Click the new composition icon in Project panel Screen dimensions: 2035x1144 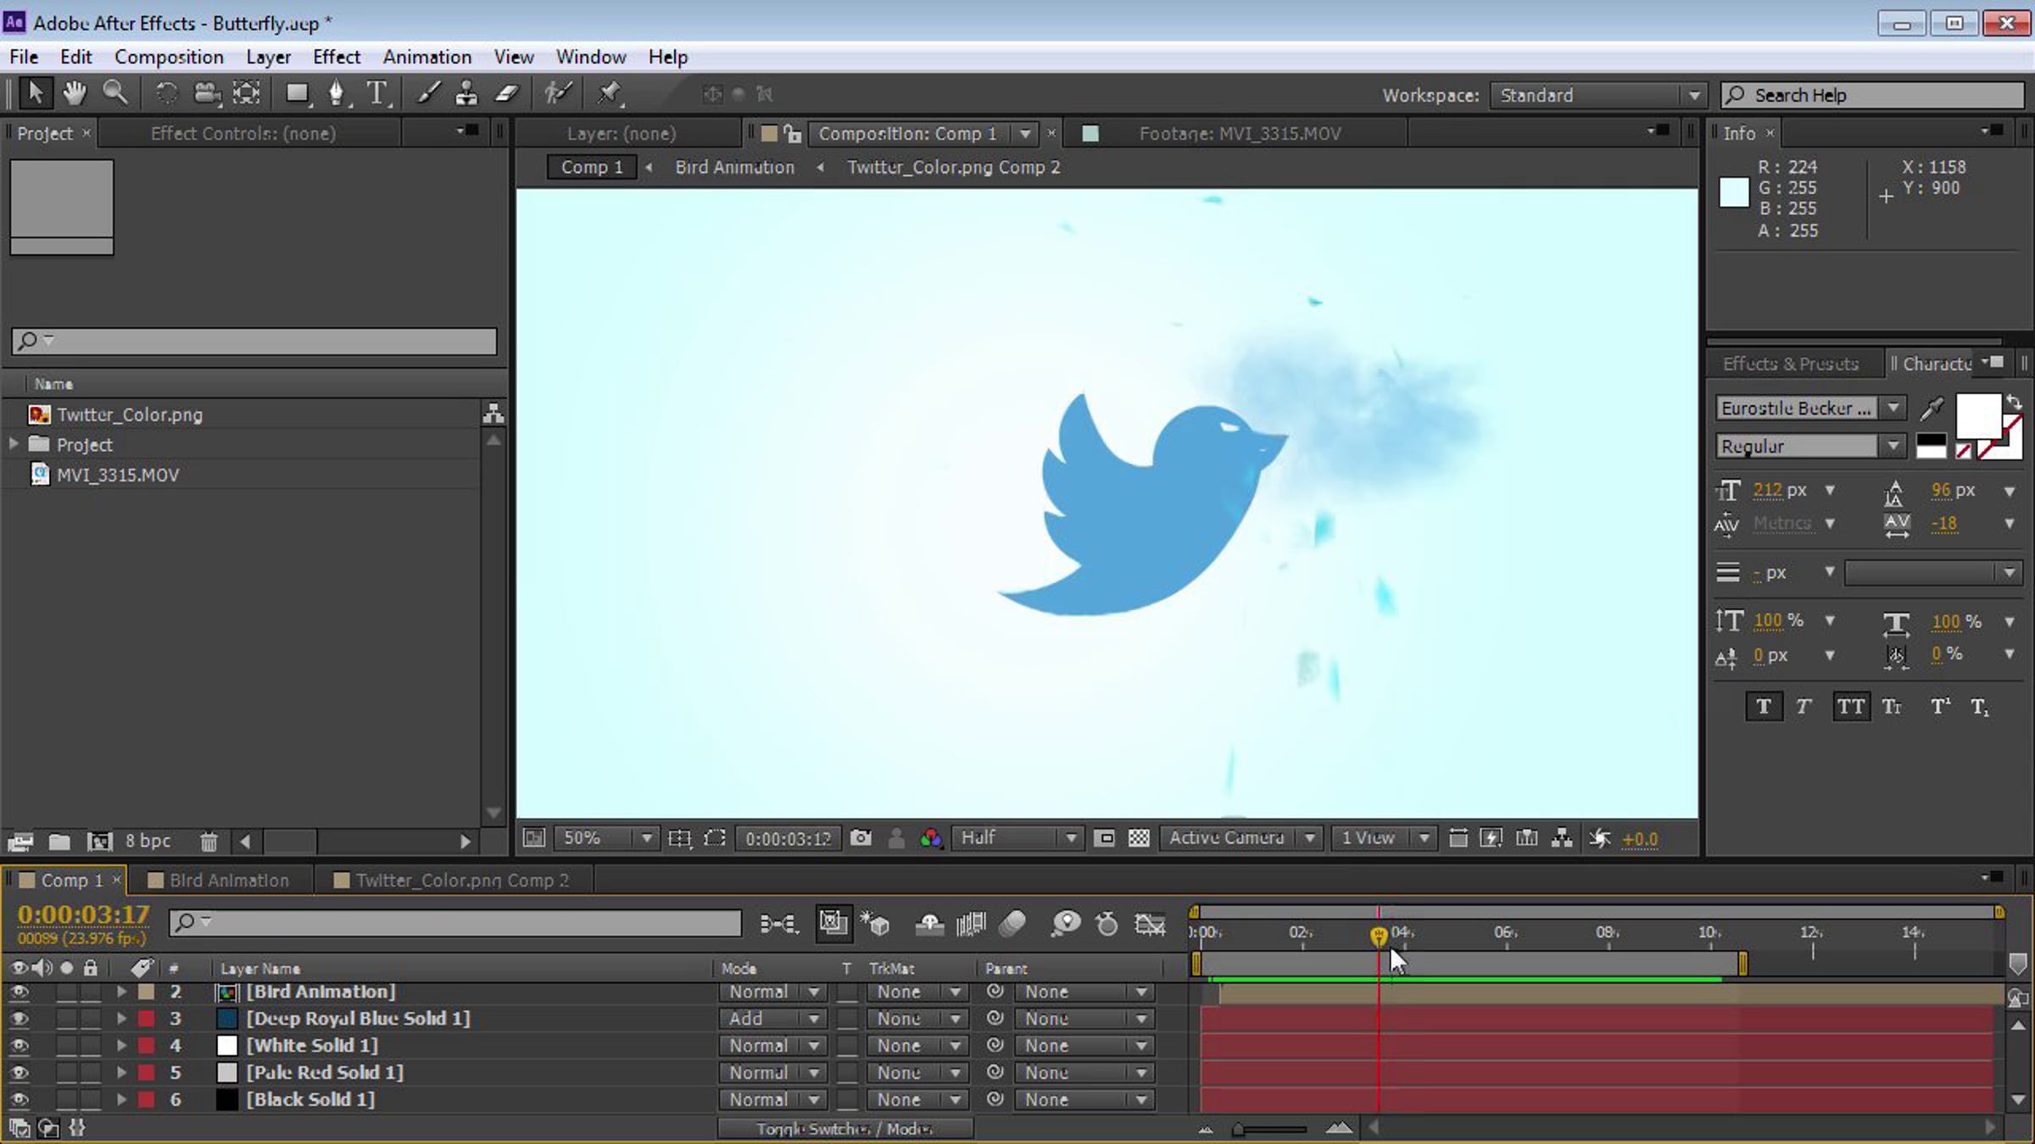pos(100,841)
